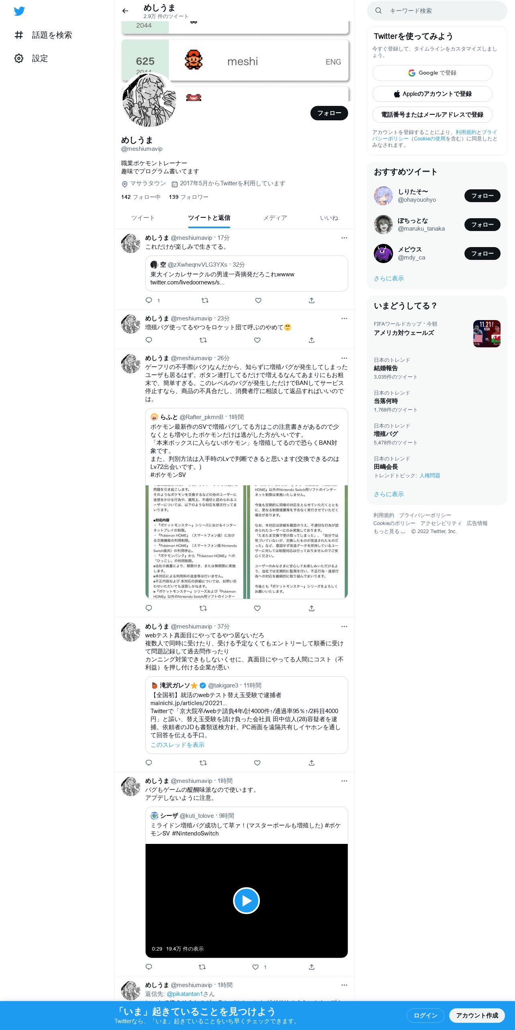Focus the キーワード検索 search field
This screenshot has height=1030, width=515.
tap(437, 11)
